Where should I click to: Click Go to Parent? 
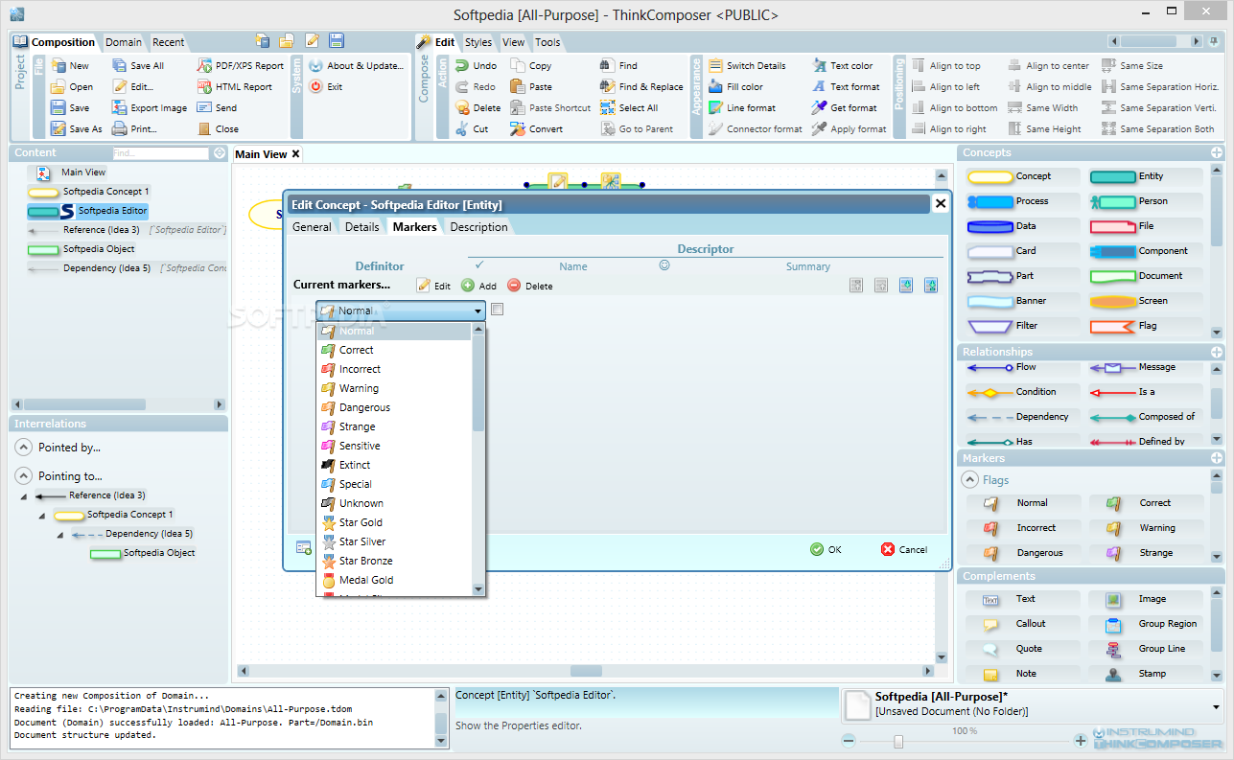(x=637, y=129)
